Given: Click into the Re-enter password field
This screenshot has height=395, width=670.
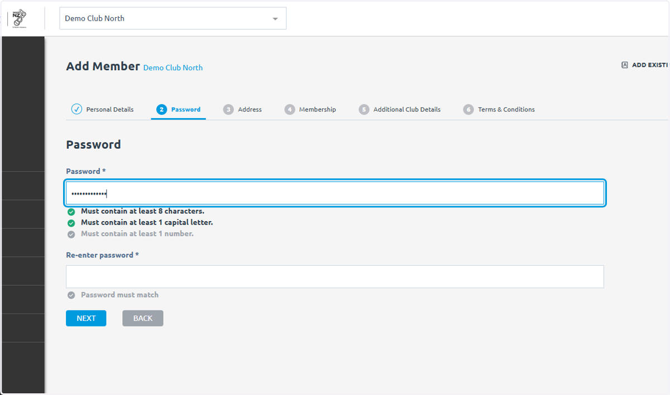Looking at the screenshot, I should 335,276.
